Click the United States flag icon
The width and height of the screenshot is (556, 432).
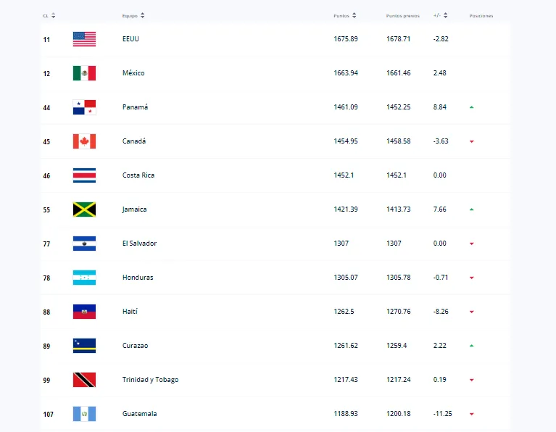click(84, 39)
